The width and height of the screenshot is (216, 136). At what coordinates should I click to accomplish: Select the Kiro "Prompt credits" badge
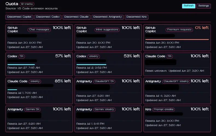(x=164, y=110)
